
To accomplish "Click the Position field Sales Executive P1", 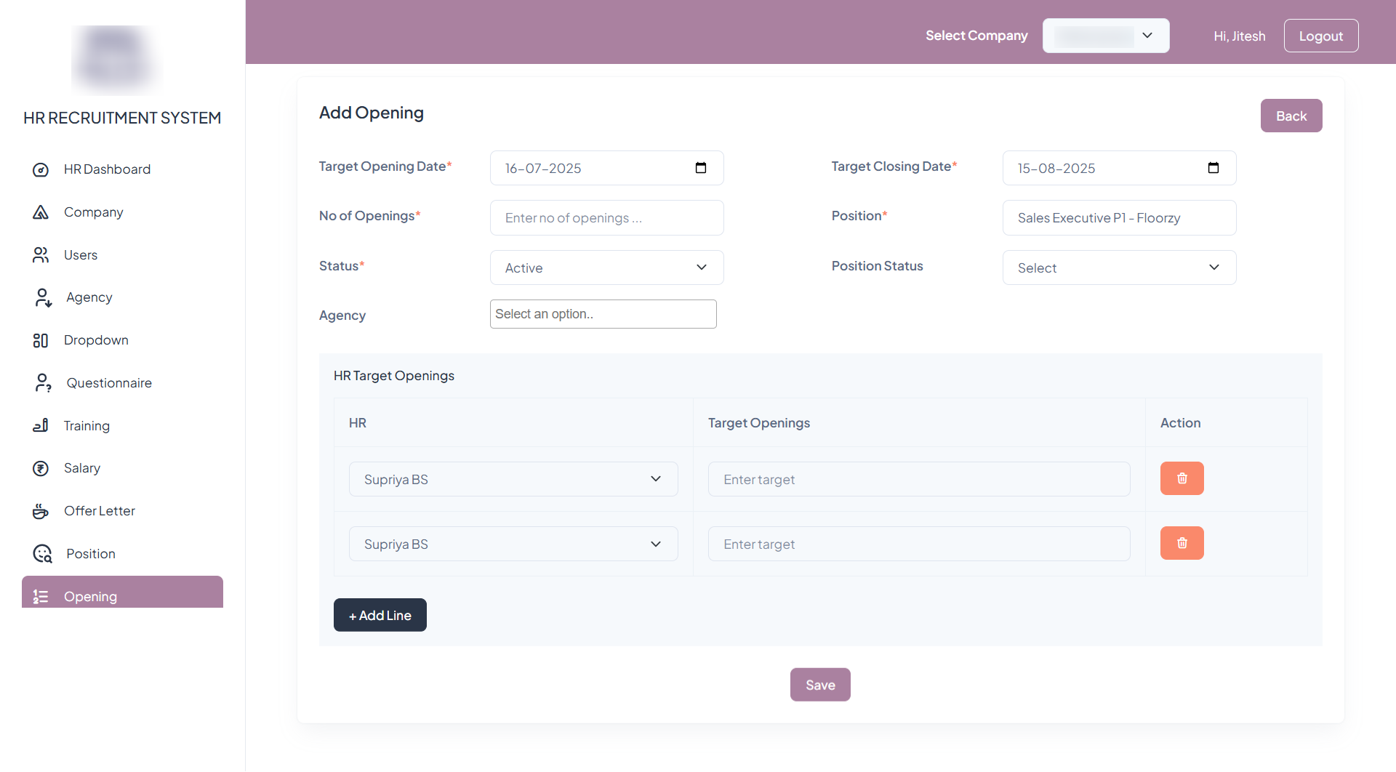I will (x=1119, y=217).
